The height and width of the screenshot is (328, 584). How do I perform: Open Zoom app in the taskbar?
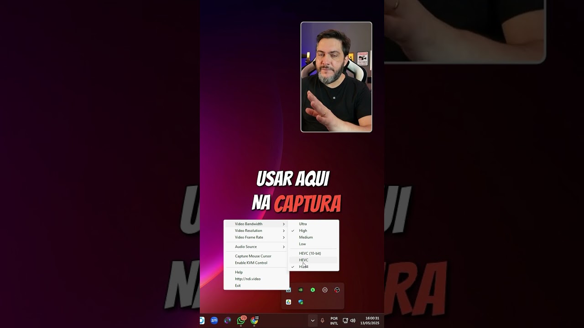[214, 321]
